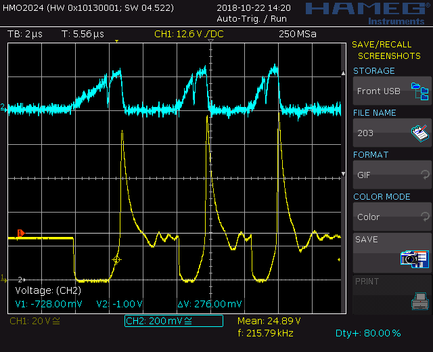Open the file name field 203

(x=392, y=133)
